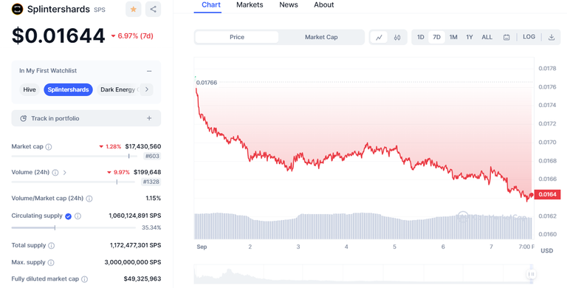
Task: Switch to the candlestick chart icon
Action: (397, 37)
